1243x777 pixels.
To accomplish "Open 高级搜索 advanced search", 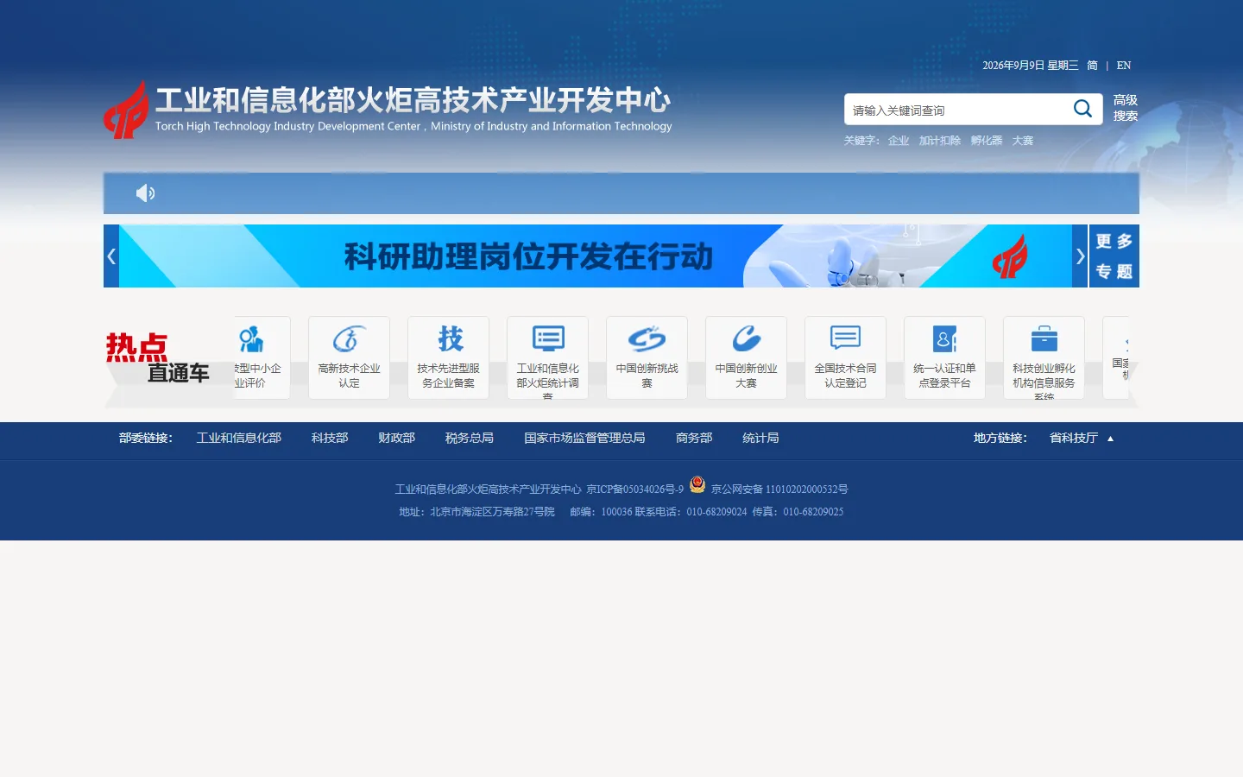I will [1126, 108].
